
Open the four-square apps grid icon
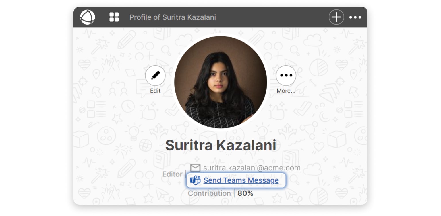[x=114, y=17]
